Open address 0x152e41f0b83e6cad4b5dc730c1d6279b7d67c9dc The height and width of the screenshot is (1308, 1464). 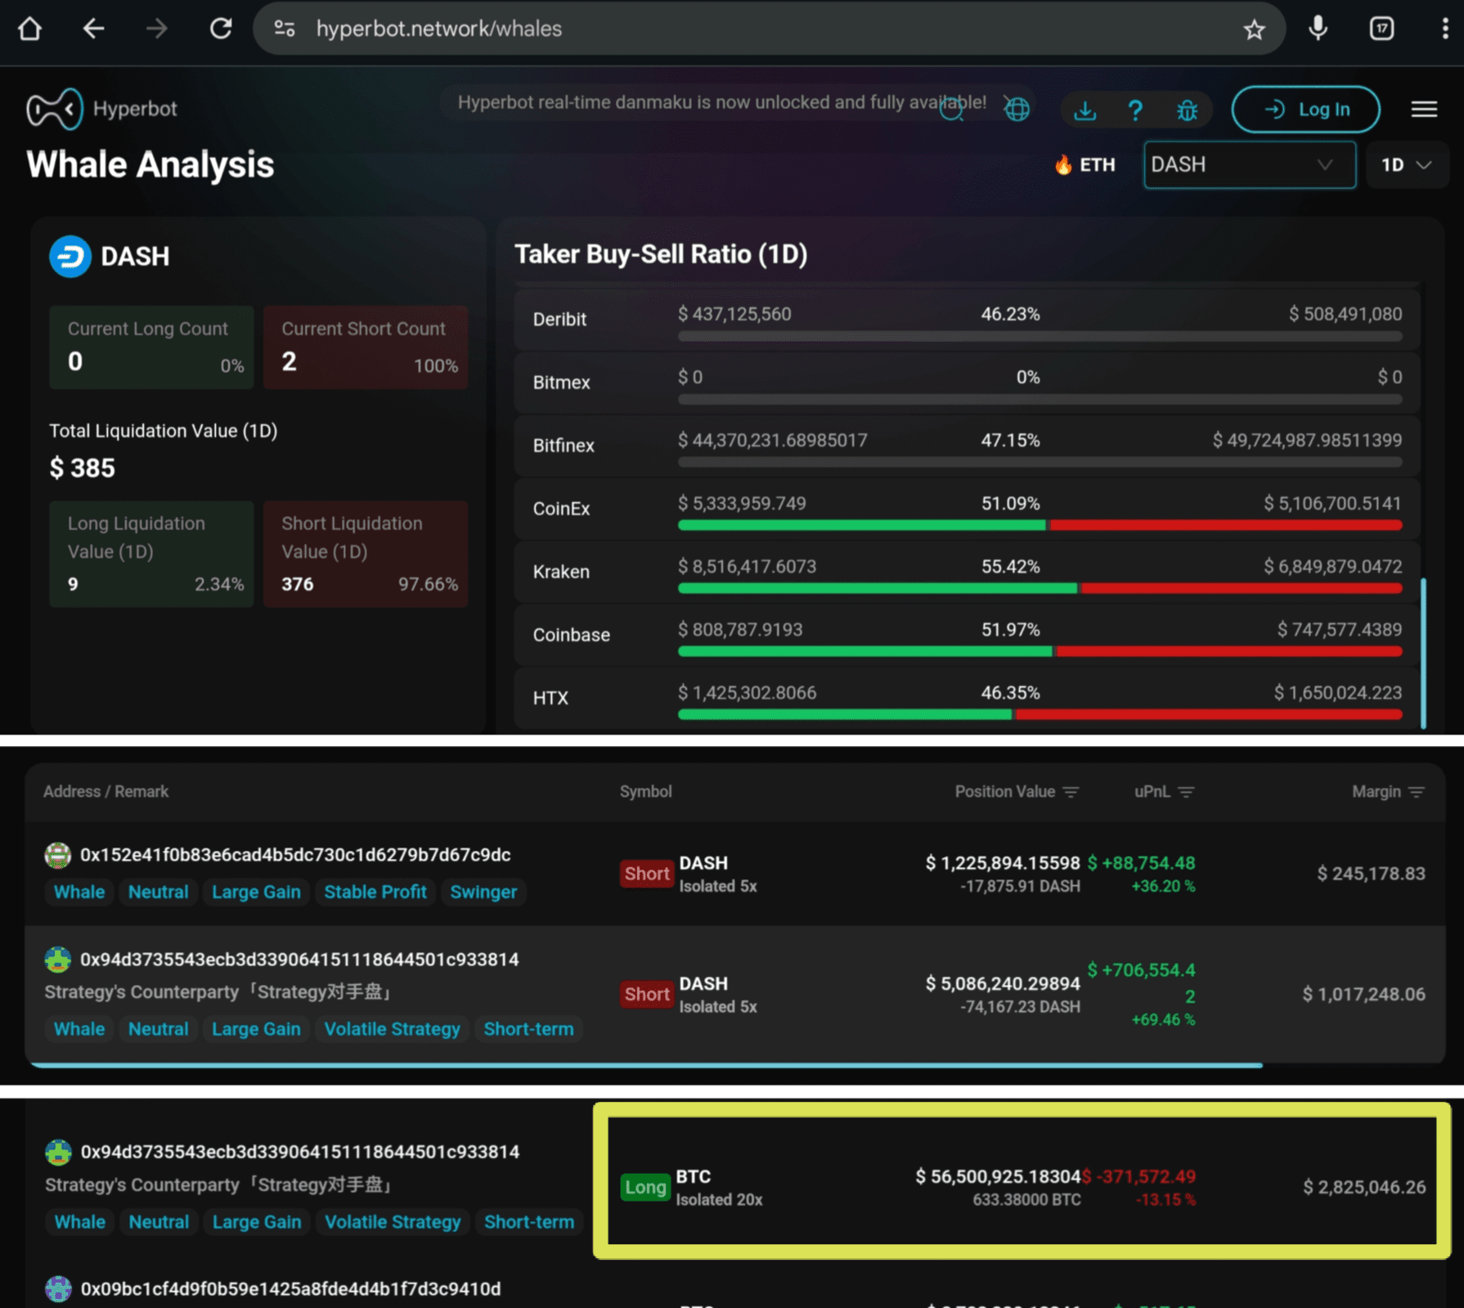pyautogui.click(x=294, y=855)
